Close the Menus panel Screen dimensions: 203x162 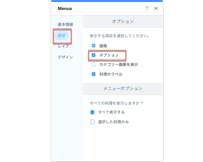[156, 8]
